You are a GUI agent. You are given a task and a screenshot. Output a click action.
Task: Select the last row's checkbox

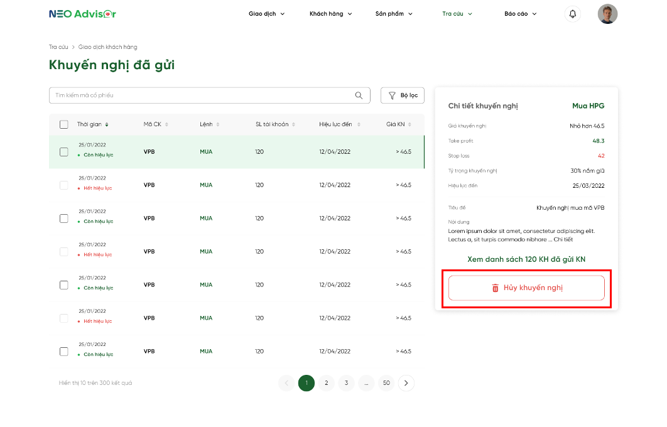coord(63,351)
